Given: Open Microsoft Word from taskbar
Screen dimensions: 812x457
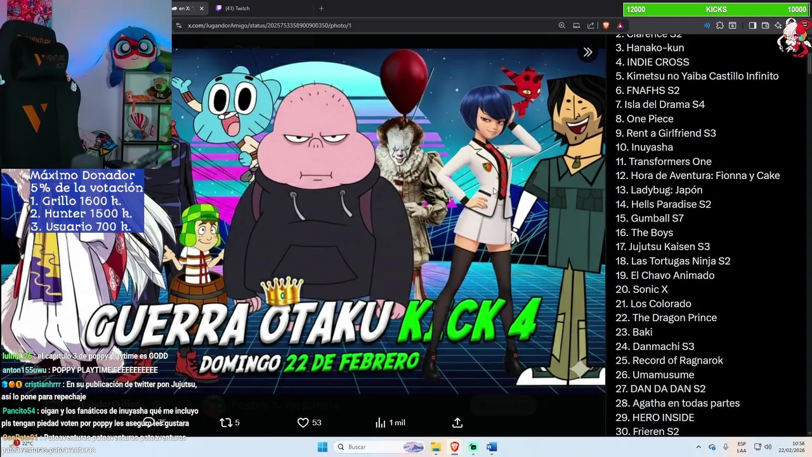Looking at the screenshot, I should (491, 447).
